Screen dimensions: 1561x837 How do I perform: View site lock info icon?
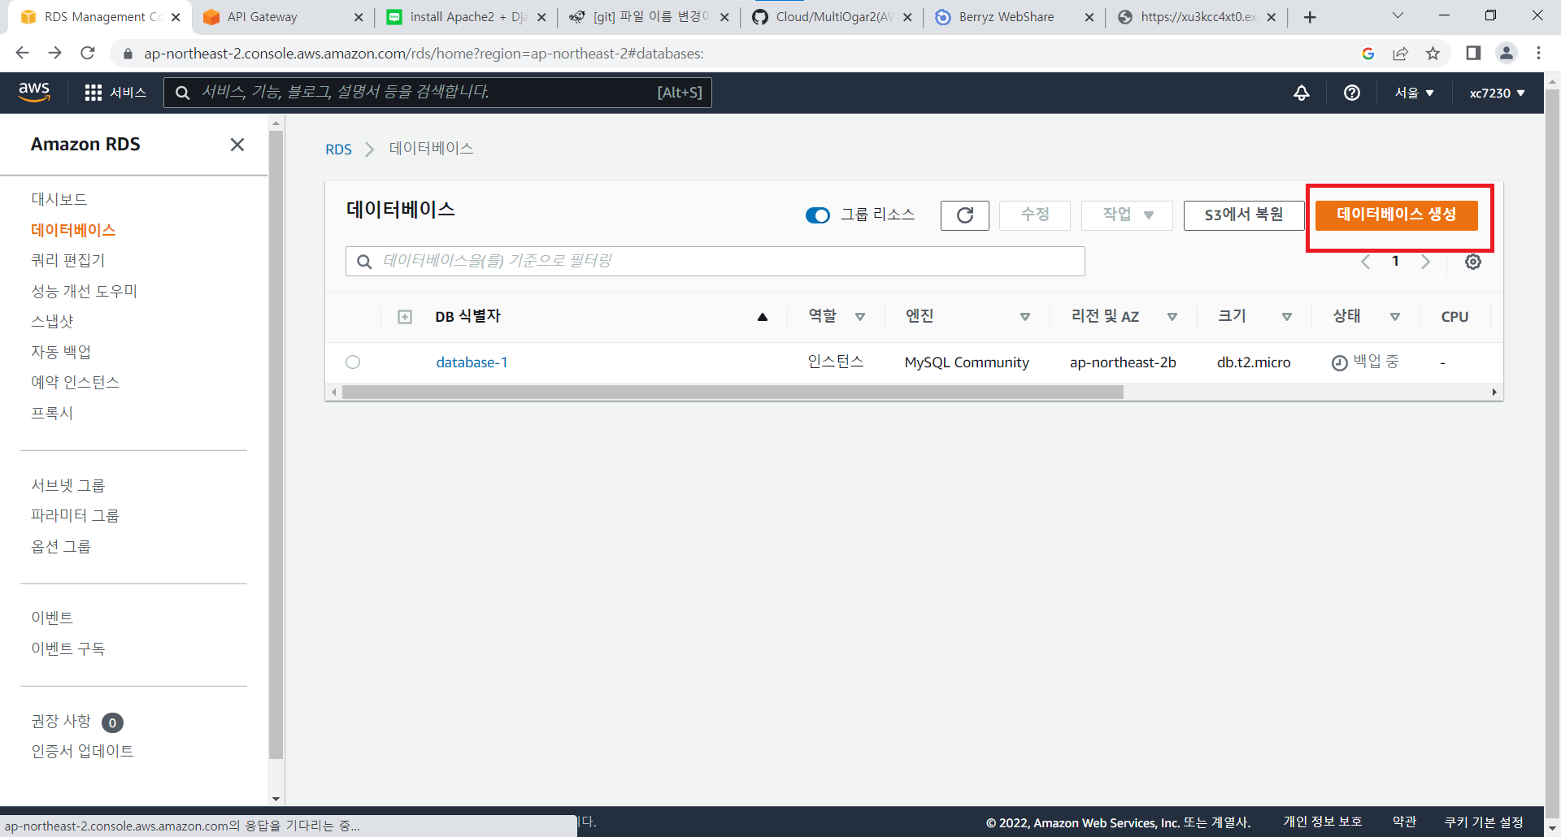point(127,54)
